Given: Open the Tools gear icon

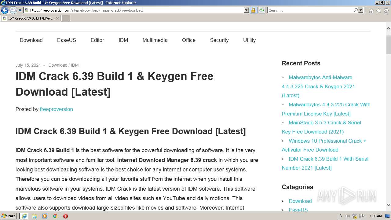Looking at the screenshot, I should (386, 11).
